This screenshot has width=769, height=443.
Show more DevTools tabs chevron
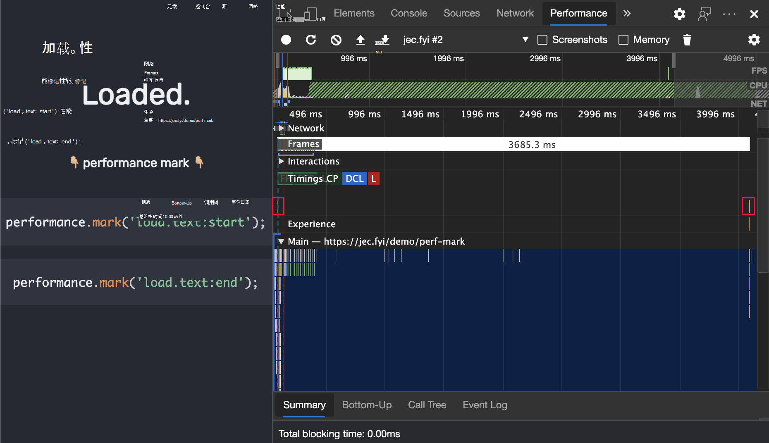click(627, 13)
